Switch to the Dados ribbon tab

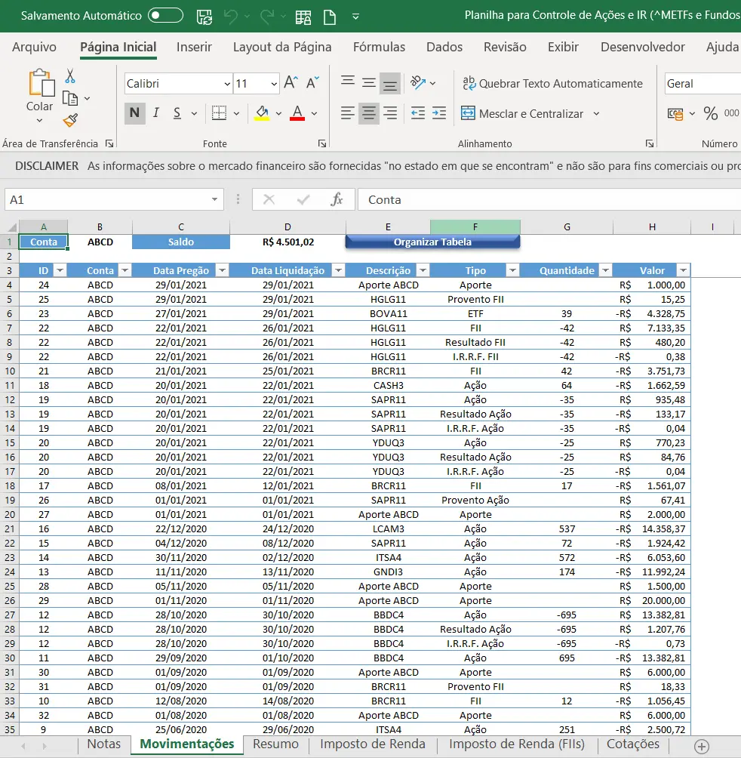[444, 47]
